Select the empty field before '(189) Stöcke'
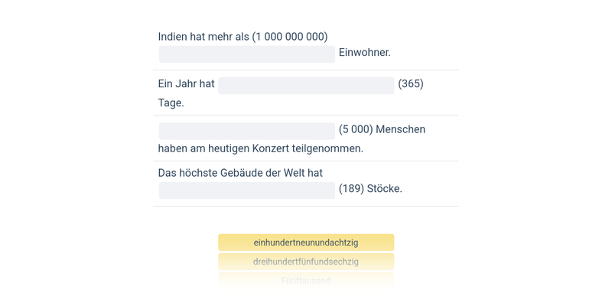The image size is (612, 306). (246, 190)
